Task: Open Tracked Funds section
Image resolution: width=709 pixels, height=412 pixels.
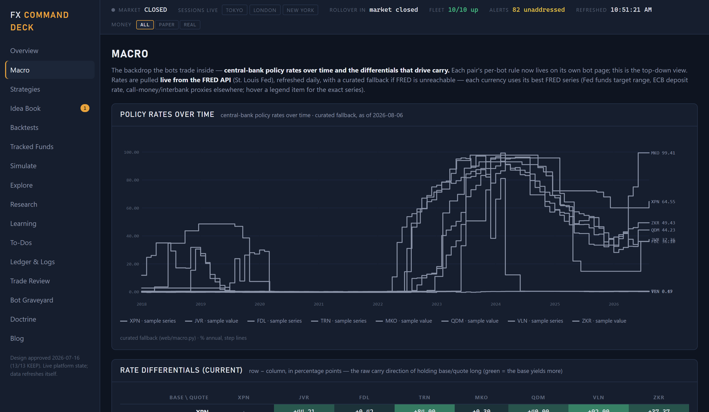Action: (x=32, y=147)
